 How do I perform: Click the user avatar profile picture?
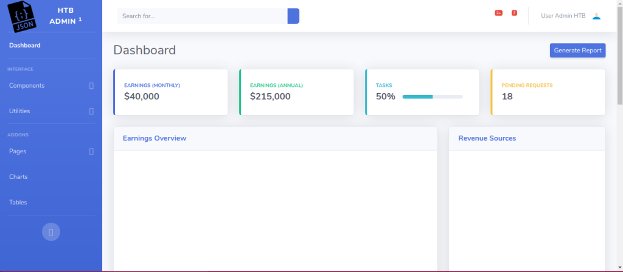[596, 16]
